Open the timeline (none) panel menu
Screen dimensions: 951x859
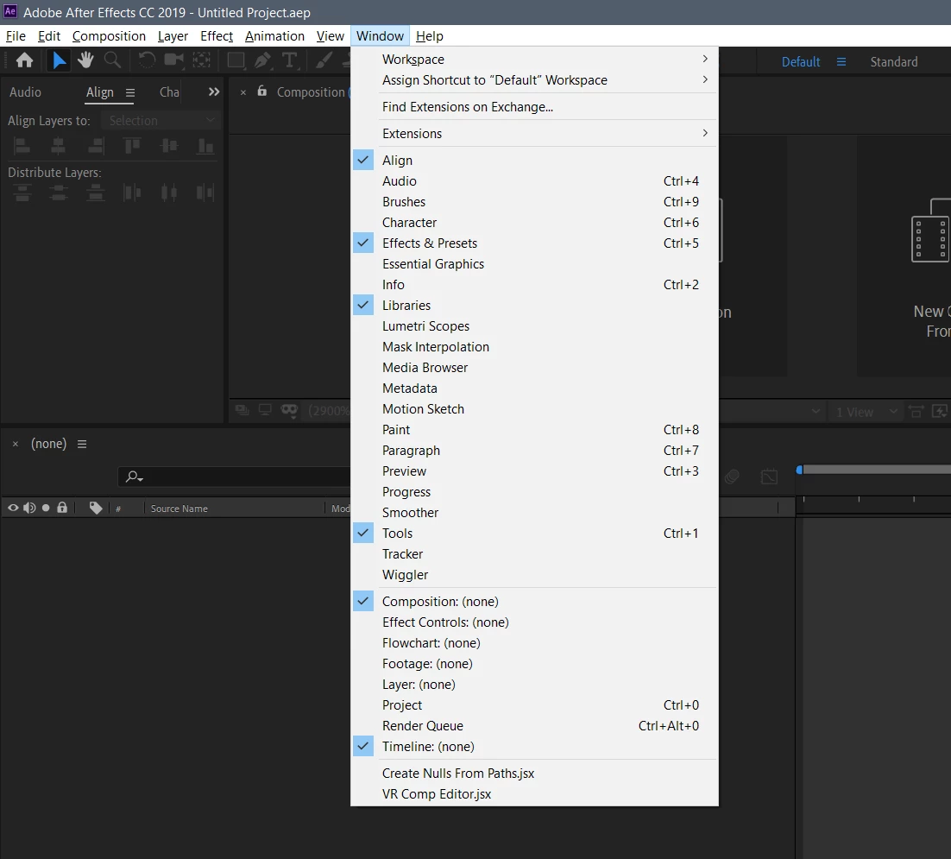click(x=82, y=444)
